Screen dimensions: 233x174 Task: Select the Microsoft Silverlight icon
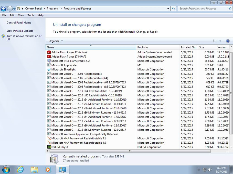tap(49, 69)
